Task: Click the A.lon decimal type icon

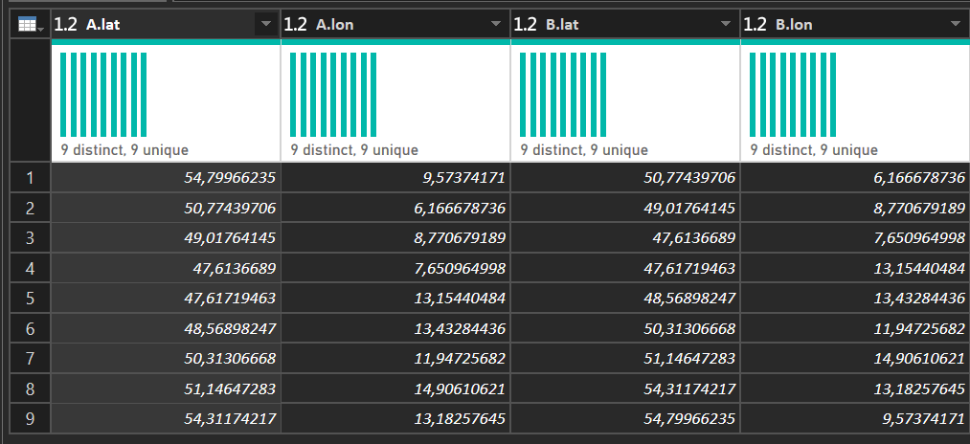Action: (296, 24)
